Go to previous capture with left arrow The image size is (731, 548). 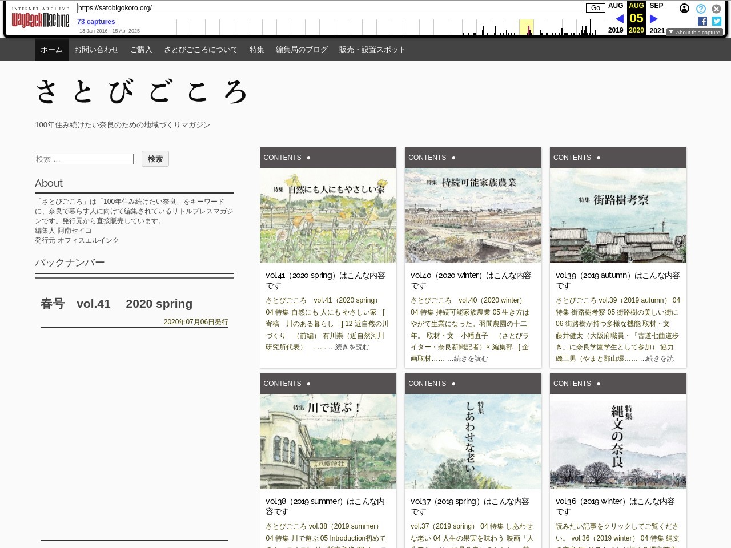[x=619, y=19]
